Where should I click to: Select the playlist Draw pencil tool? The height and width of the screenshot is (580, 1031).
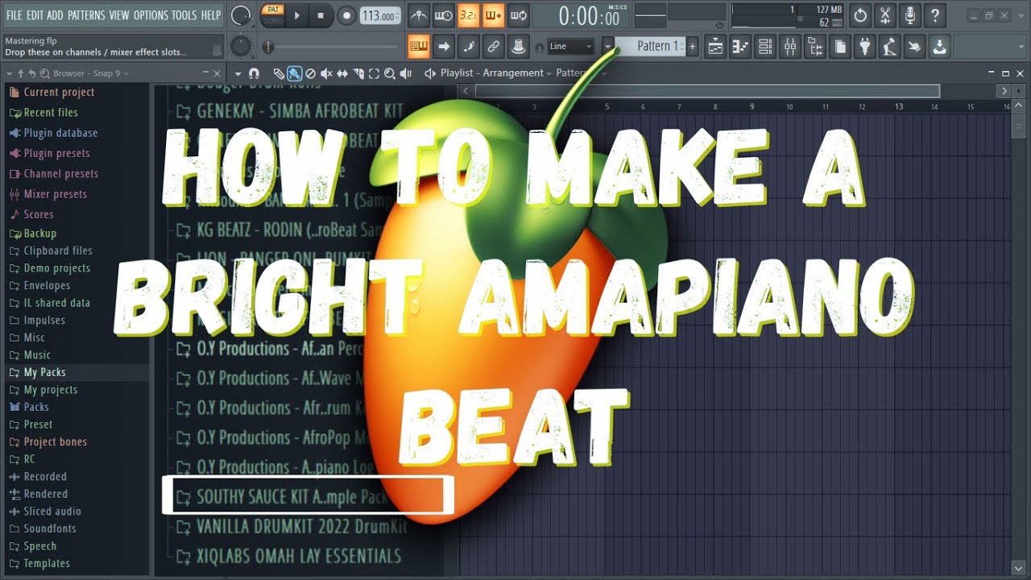coord(279,73)
